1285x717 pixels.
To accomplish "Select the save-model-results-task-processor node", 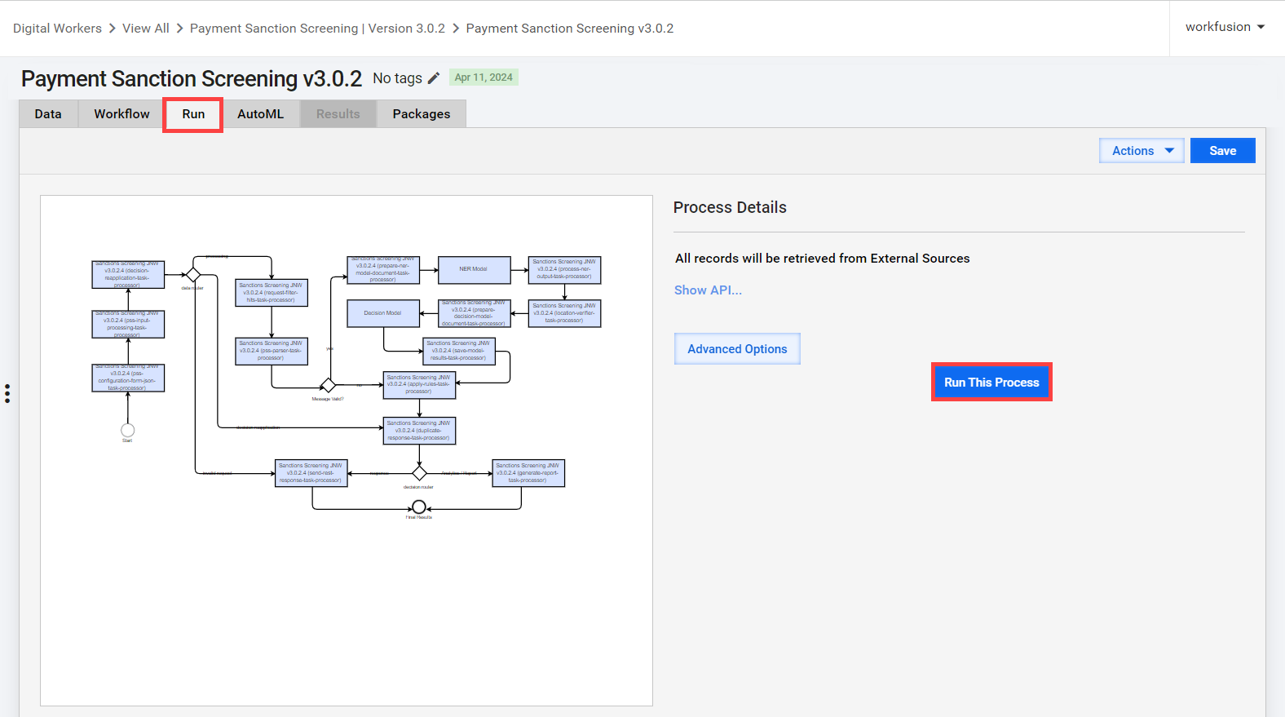I will [459, 352].
